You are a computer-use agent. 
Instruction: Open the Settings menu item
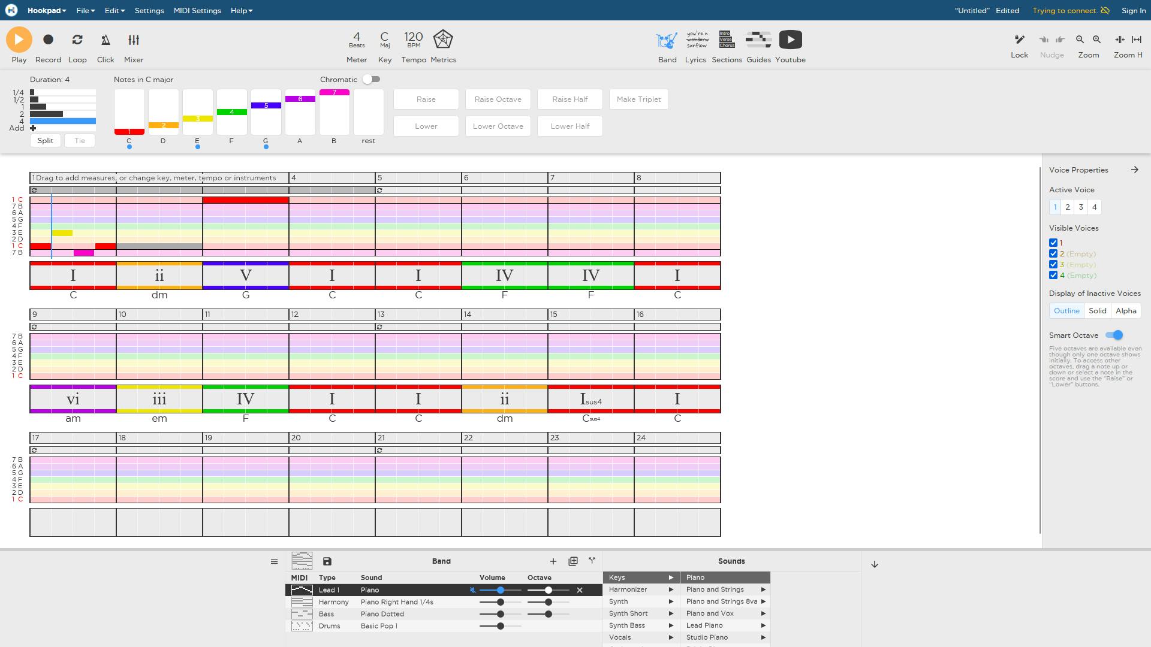pyautogui.click(x=149, y=11)
